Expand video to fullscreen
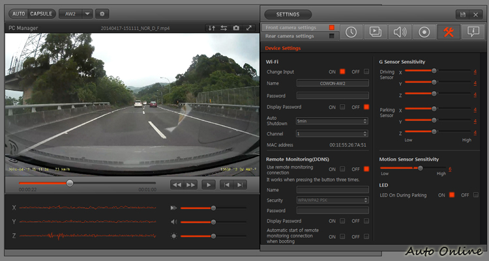 [248, 28]
